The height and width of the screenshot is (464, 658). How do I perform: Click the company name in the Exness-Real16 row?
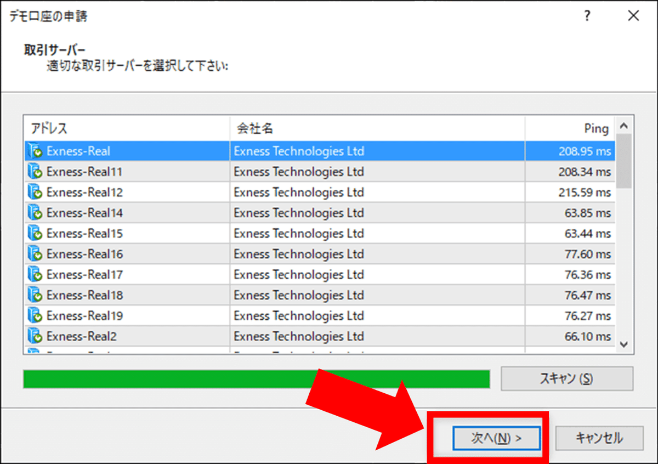point(299,254)
